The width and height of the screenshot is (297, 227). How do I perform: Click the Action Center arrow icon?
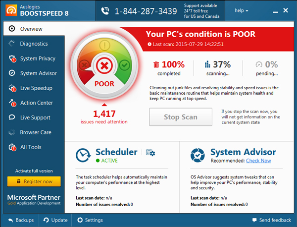(12, 103)
